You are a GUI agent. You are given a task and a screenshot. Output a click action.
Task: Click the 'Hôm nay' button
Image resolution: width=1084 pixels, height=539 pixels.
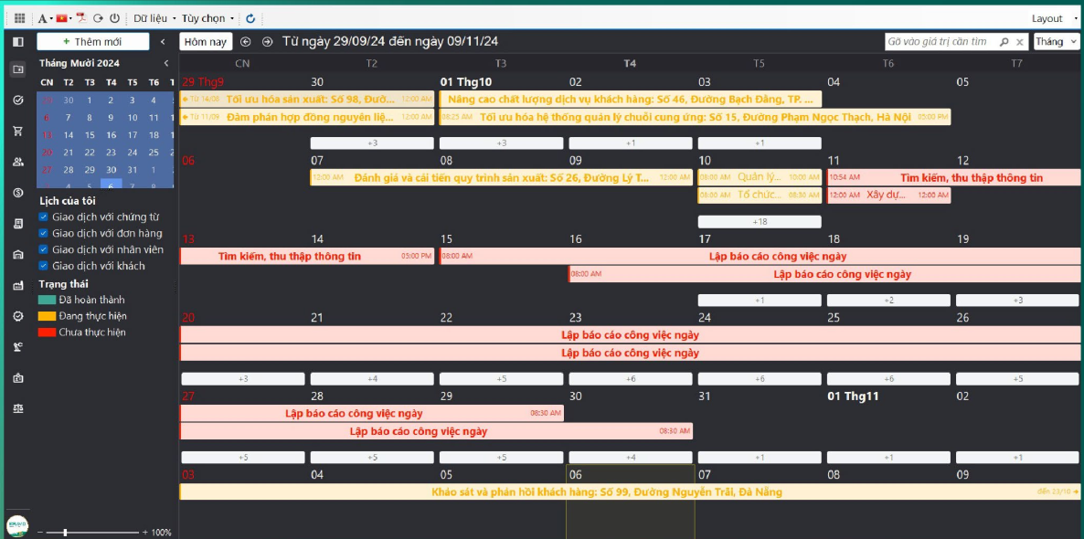coord(206,42)
